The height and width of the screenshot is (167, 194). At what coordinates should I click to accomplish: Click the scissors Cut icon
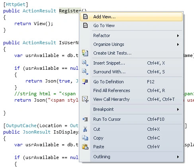tap(85, 129)
